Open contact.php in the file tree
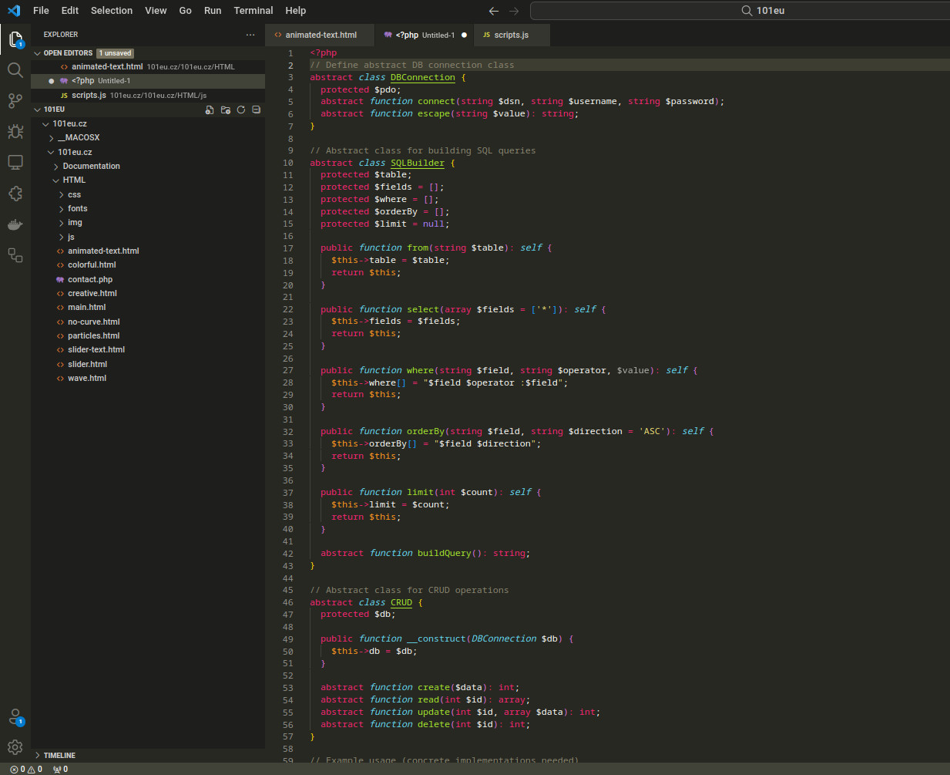The height and width of the screenshot is (775, 950). point(89,280)
